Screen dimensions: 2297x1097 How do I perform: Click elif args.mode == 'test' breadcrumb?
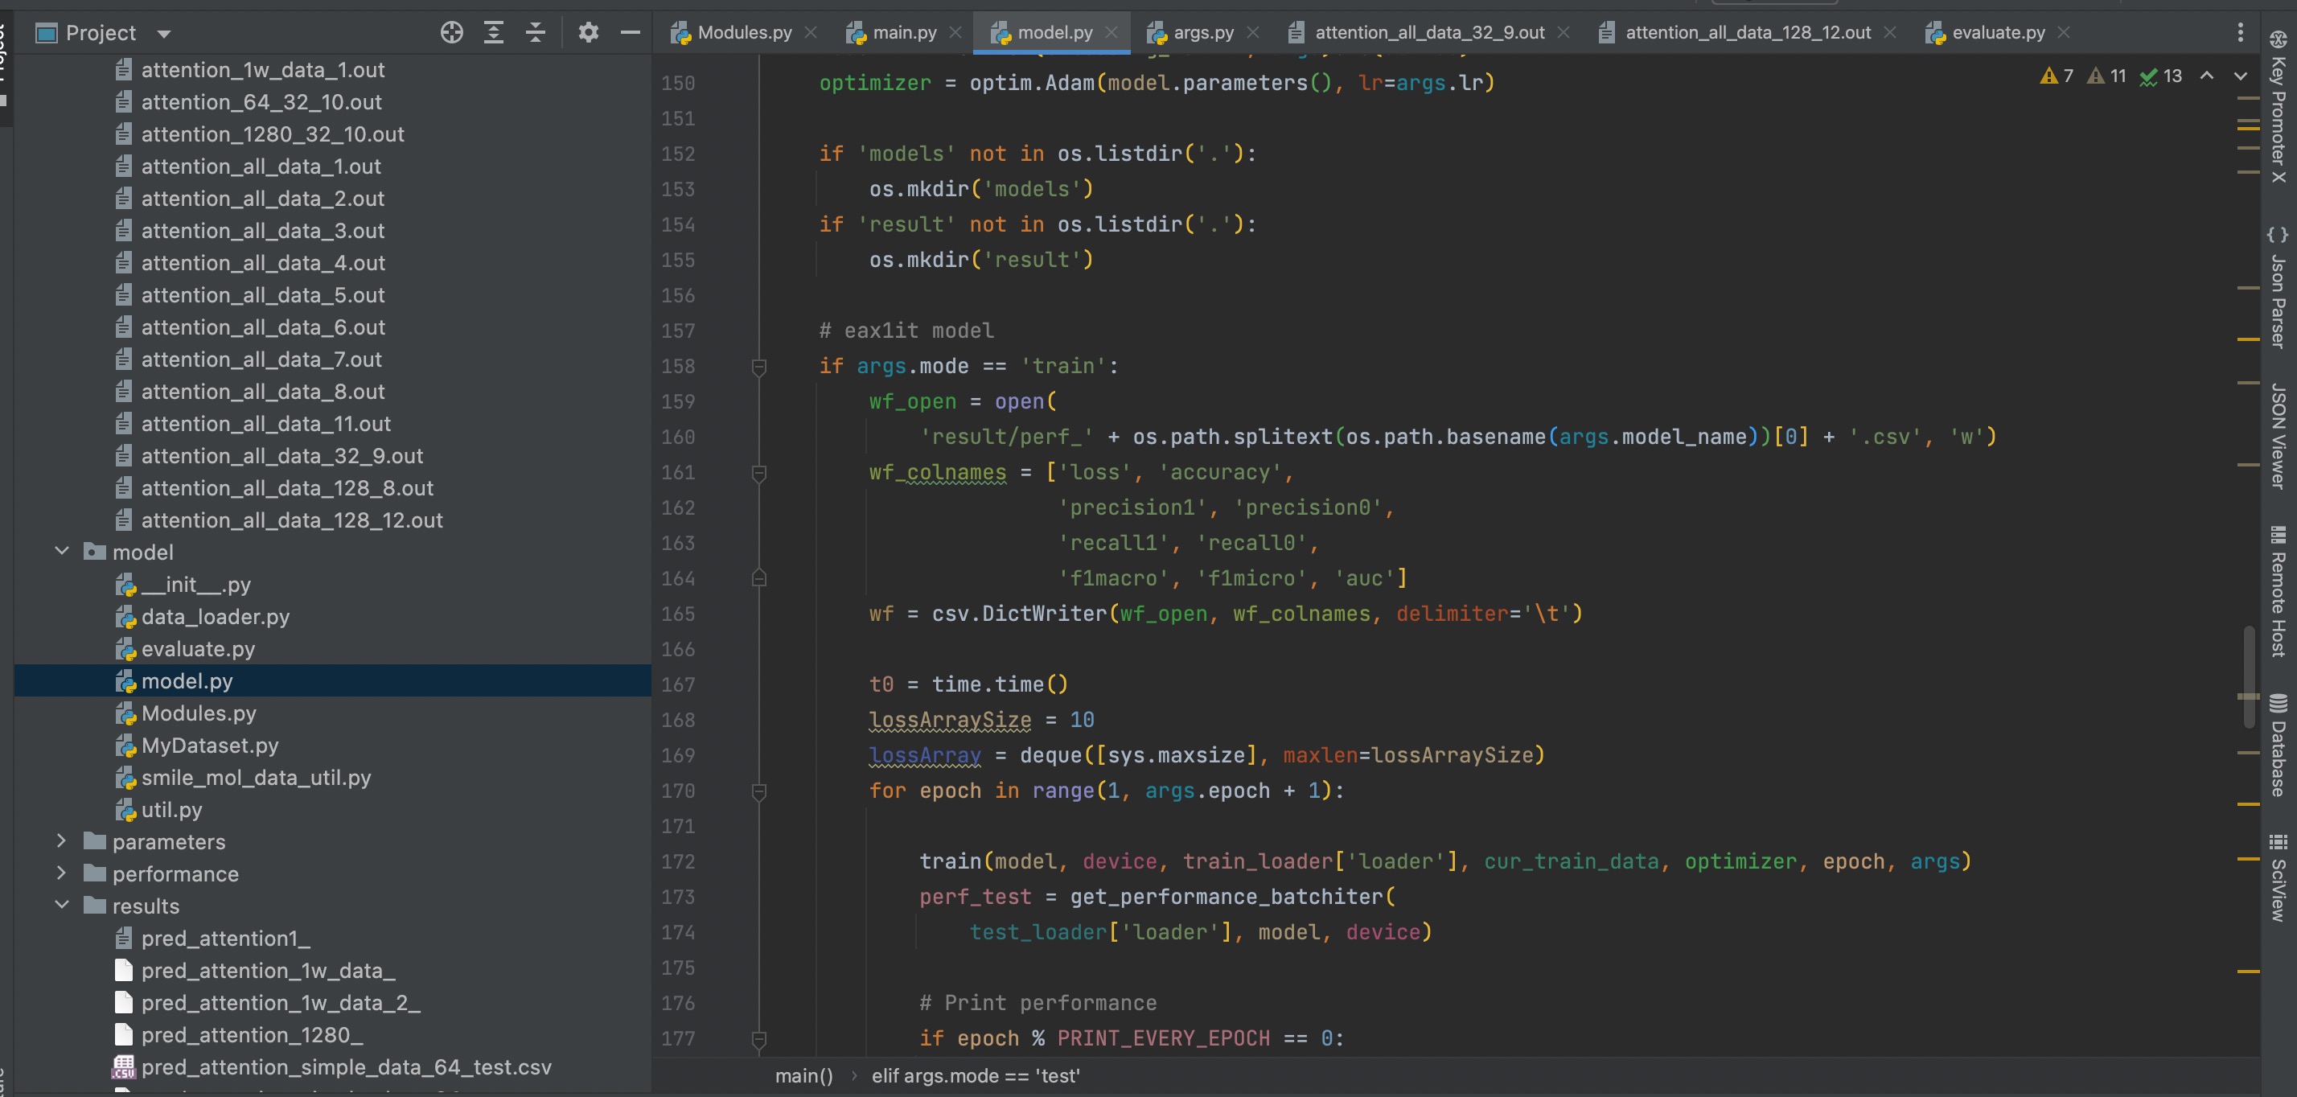(976, 1075)
